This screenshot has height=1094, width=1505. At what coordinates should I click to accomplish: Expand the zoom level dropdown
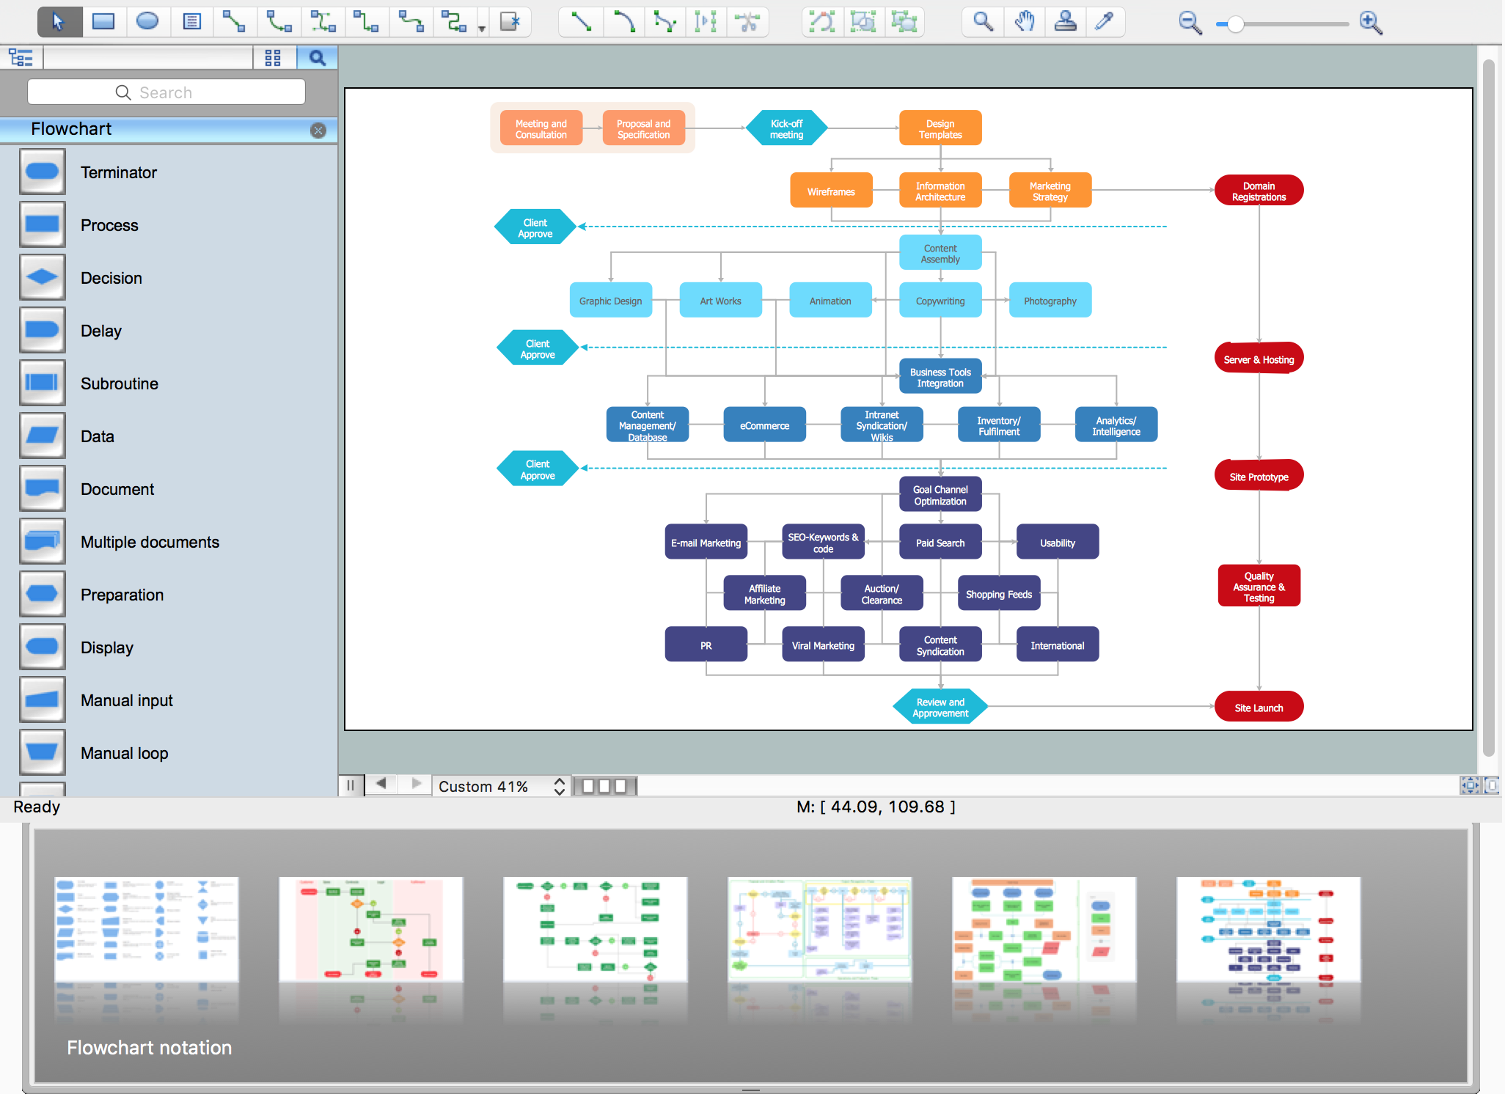(x=560, y=787)
